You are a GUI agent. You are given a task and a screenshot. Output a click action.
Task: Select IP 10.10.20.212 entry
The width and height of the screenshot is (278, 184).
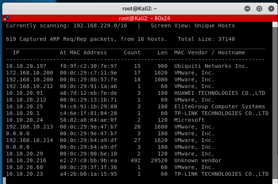pyautogui.click(x=26, y=100)
